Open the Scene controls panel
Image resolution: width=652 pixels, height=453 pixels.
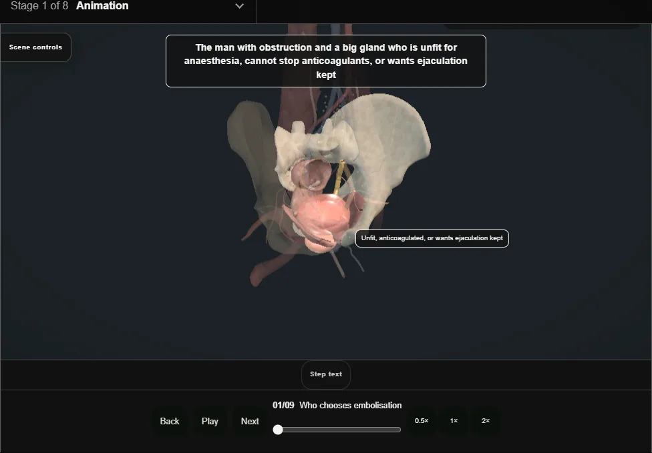click(x=36, y=47)
